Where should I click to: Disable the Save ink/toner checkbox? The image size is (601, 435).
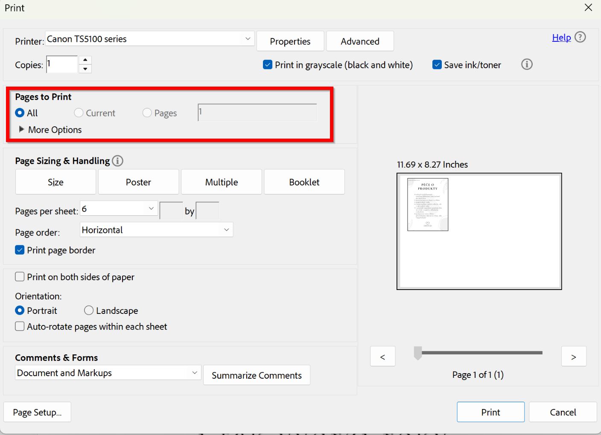(x=437, y=65)
